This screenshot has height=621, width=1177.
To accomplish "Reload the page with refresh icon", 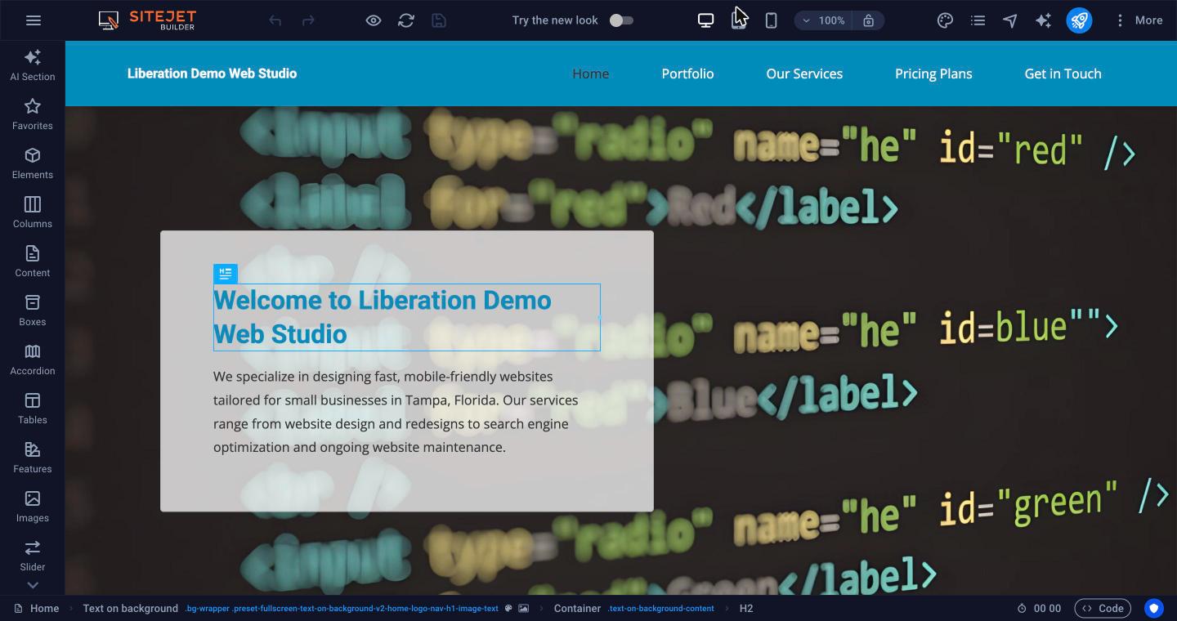I will coord(406,20).
